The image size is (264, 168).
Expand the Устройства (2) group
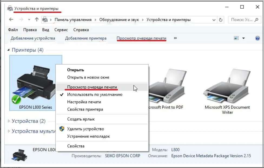[9, 121]
